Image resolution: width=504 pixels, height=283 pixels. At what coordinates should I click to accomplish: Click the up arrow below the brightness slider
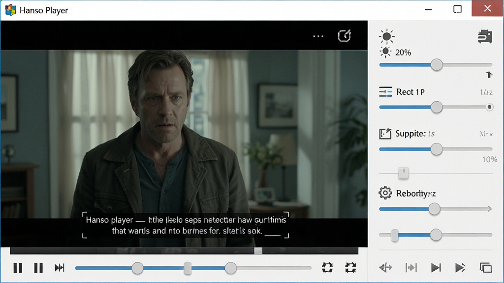point(489,75)
